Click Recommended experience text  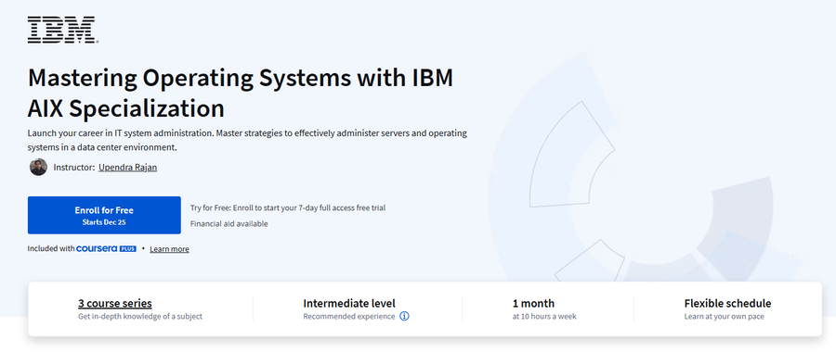pos(349,317)
